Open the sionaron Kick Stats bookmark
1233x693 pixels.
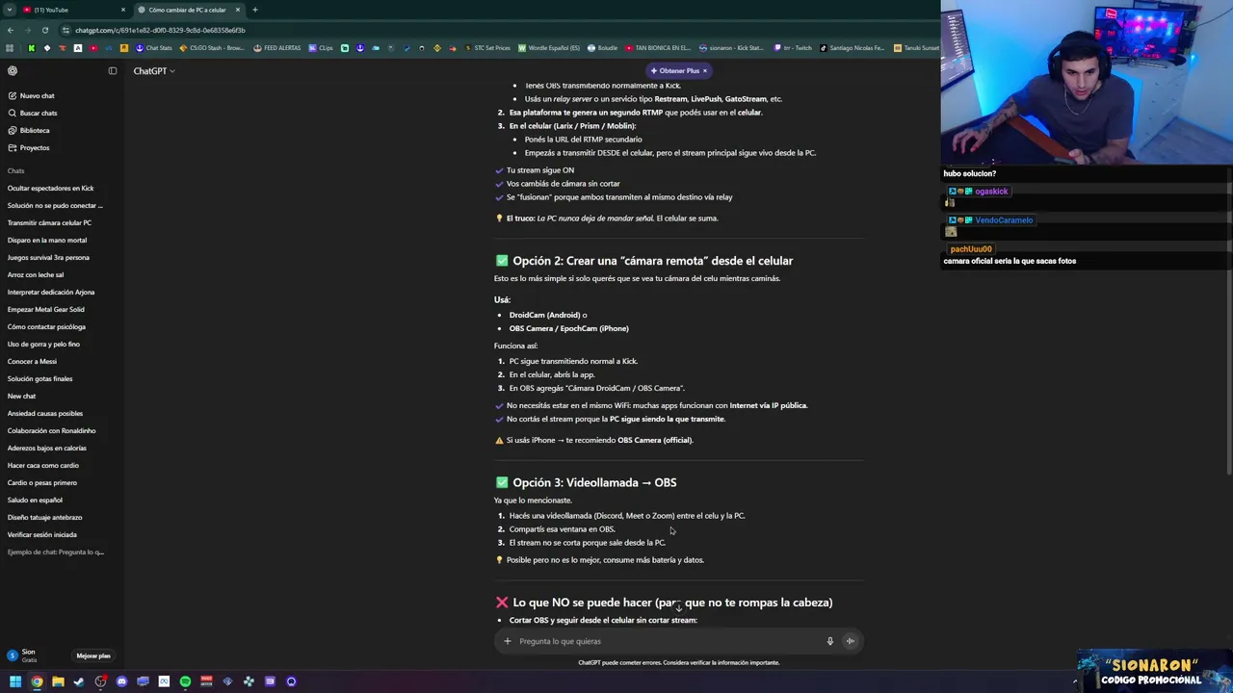pyautogui.click(x=731, y=48)
